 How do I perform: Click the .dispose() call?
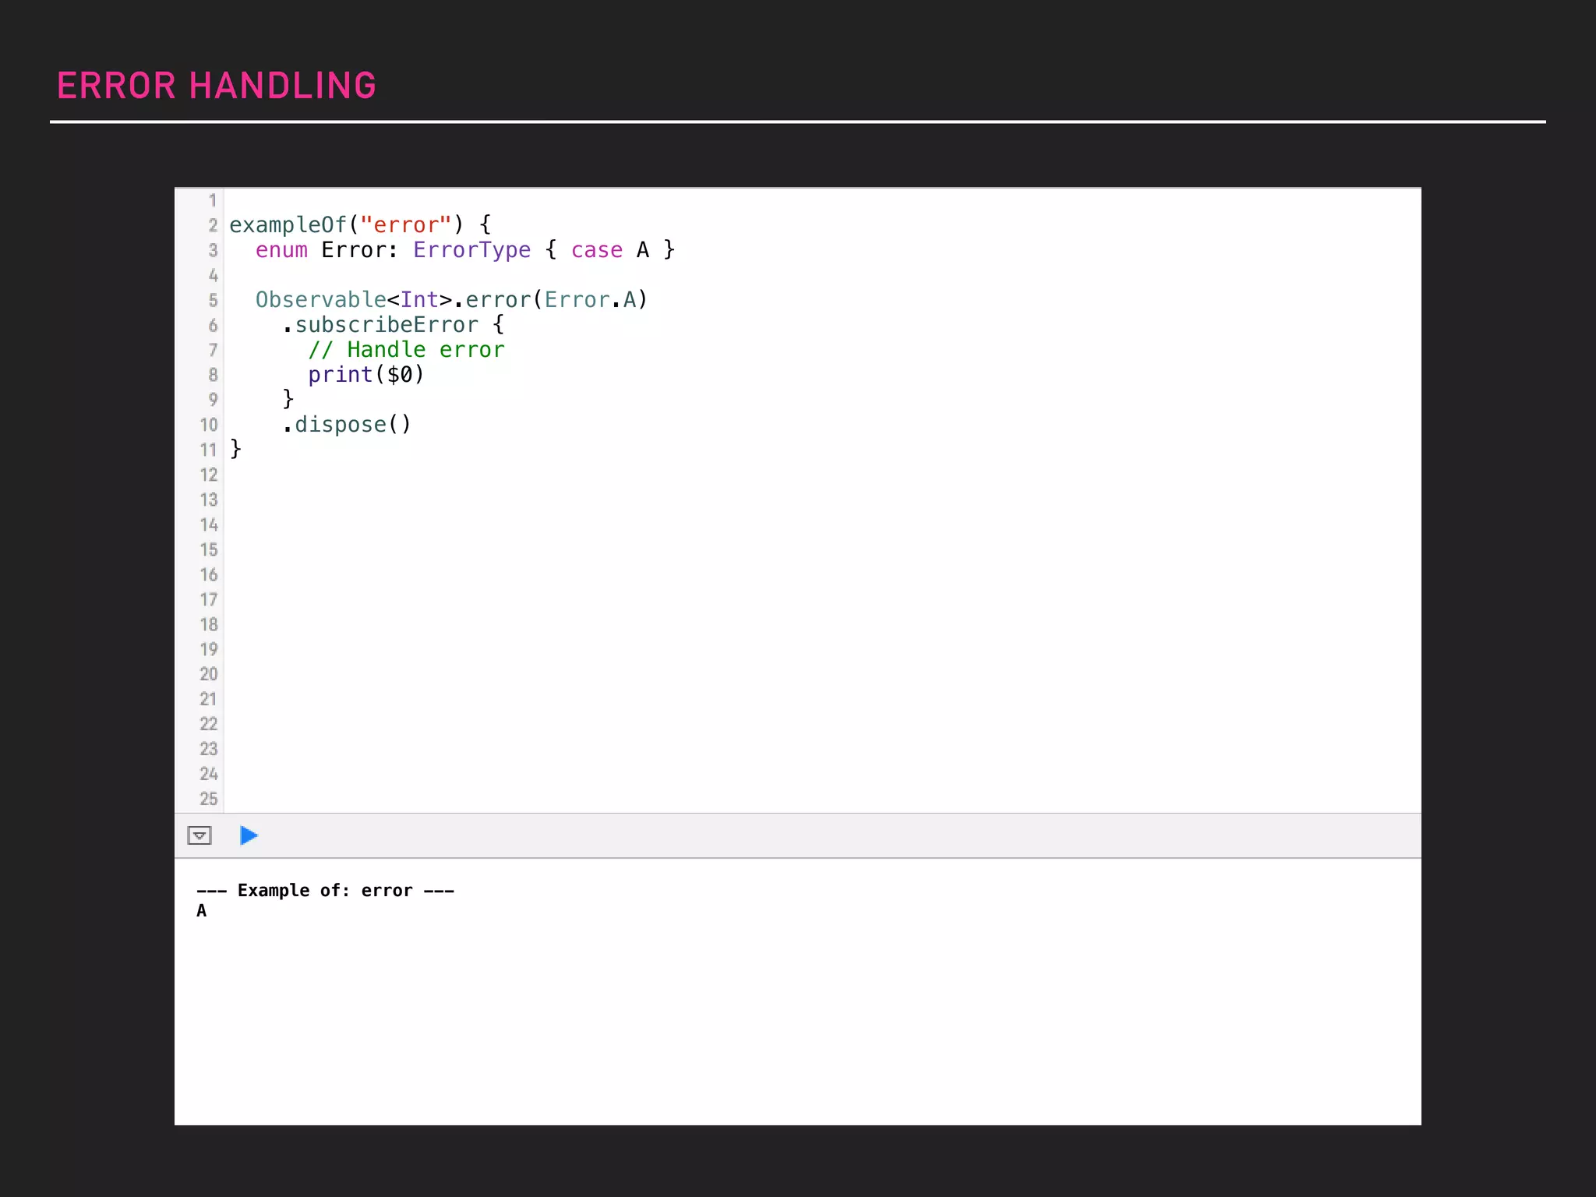pos(347,425)
